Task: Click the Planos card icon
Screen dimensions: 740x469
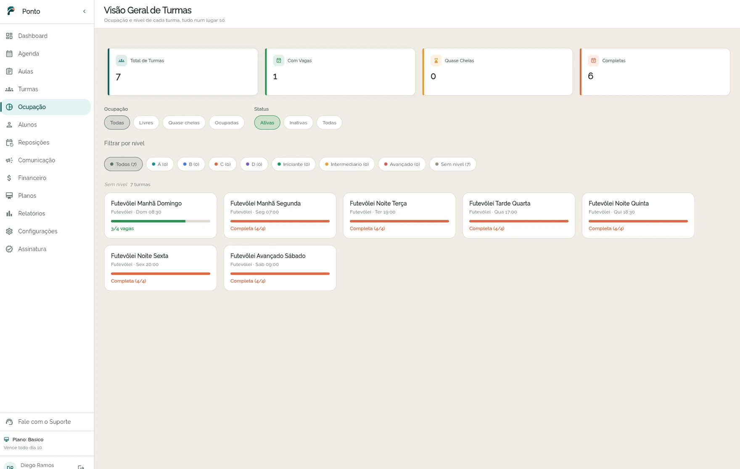Action: [9, 196]
